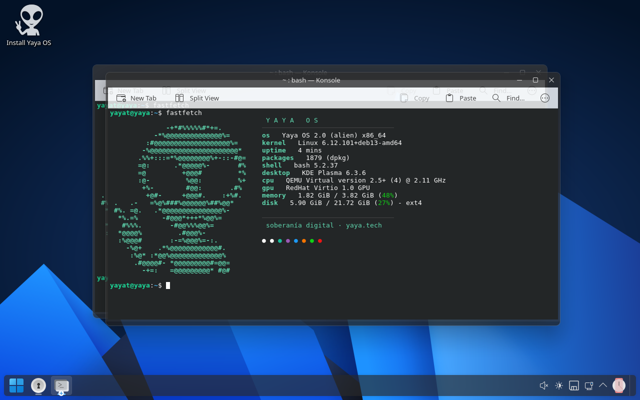Click the blue color dot in fastfetch output
Viewport: 640px width, 400px height.
pyautogui.click(x=296, y=241)
